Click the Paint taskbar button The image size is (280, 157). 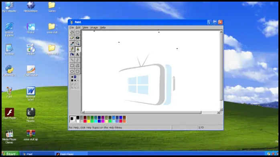click(37, 154)
